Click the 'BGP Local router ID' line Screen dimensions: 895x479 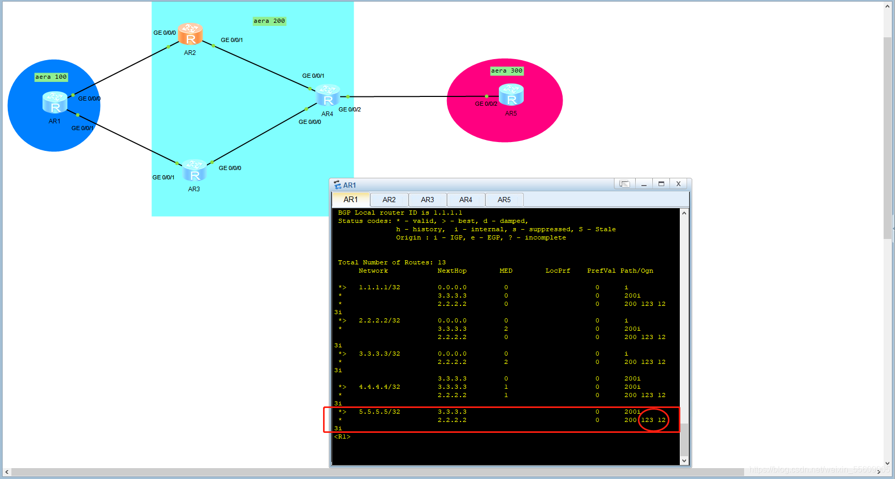coord(400,213)
